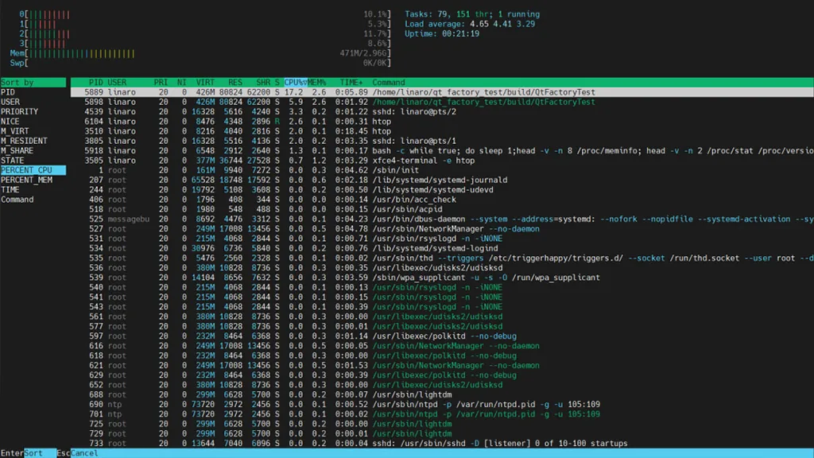Click the RES column header
This screenshot has height=458, width=814.
click(235, 83)
